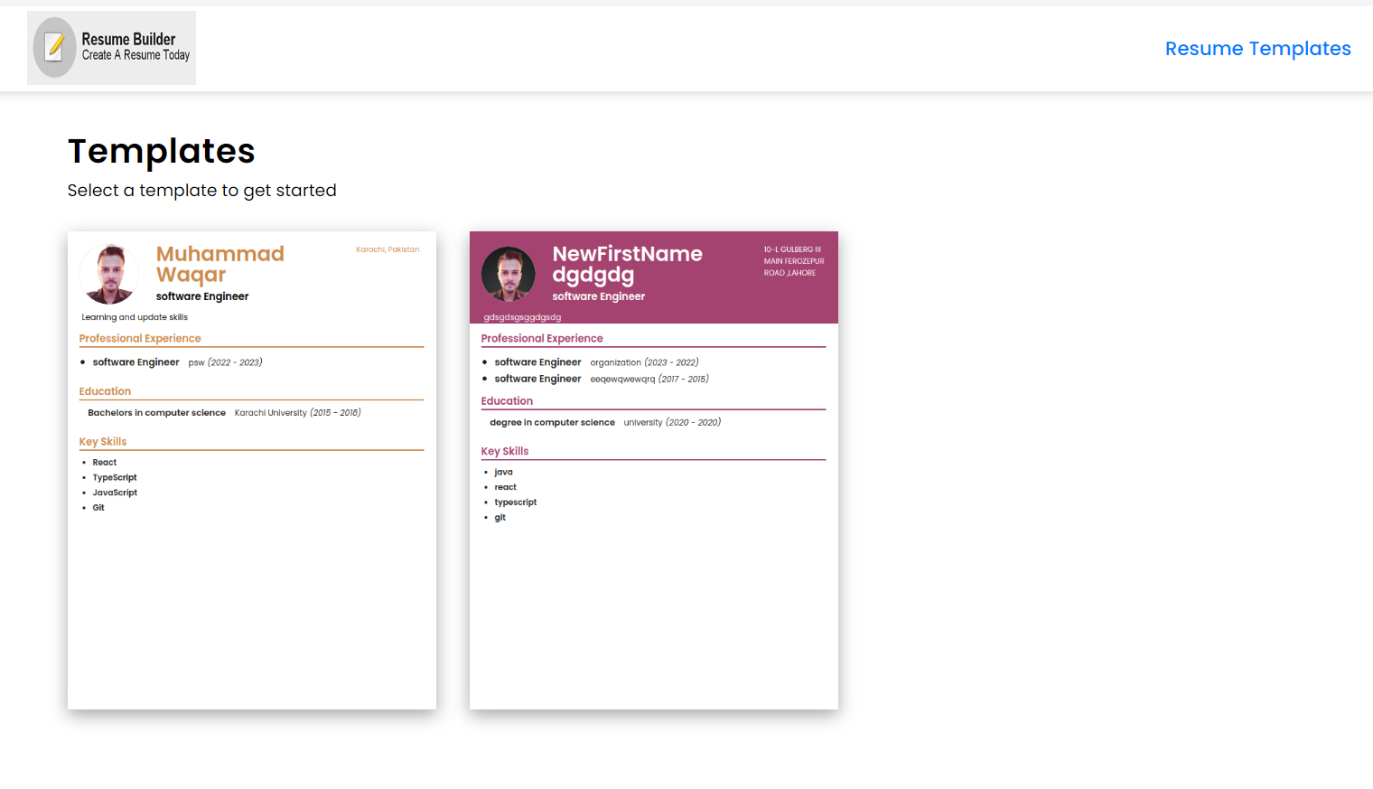This screenshot has width=1373, height=789.
Task: Click the 'java' skill in maroon template
Action: click(503, 473)
